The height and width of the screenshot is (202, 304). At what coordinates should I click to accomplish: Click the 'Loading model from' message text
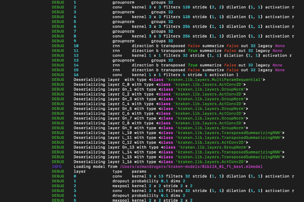pyautogui.click(x=96, y=167)
